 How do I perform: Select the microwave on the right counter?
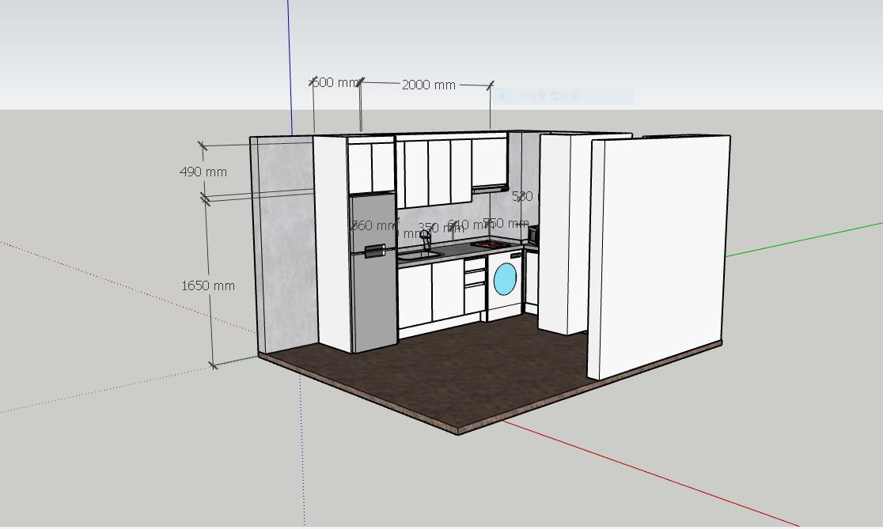(532, 234)
